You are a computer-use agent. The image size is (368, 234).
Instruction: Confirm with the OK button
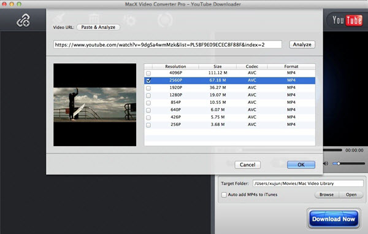pyautogui.click(x=301, y=165)
